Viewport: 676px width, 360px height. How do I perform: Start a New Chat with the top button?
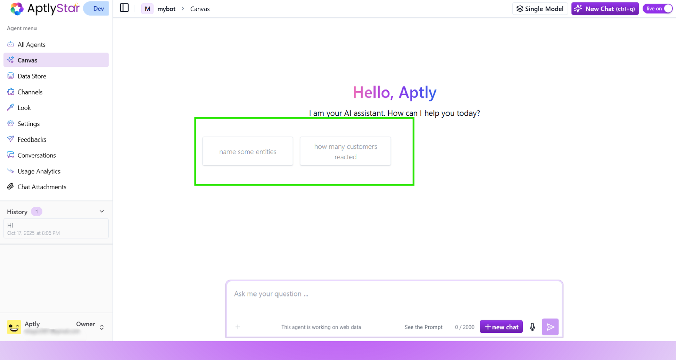pyautogui.click(x=605, y=8)
